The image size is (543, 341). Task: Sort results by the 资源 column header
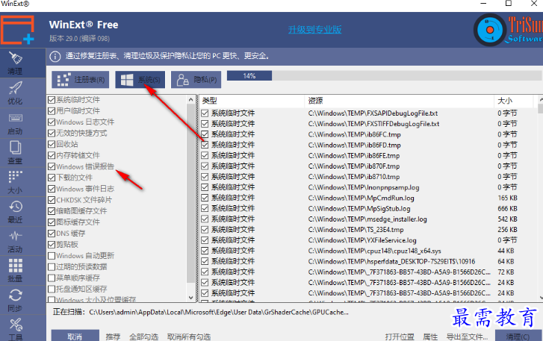[399, 101]
